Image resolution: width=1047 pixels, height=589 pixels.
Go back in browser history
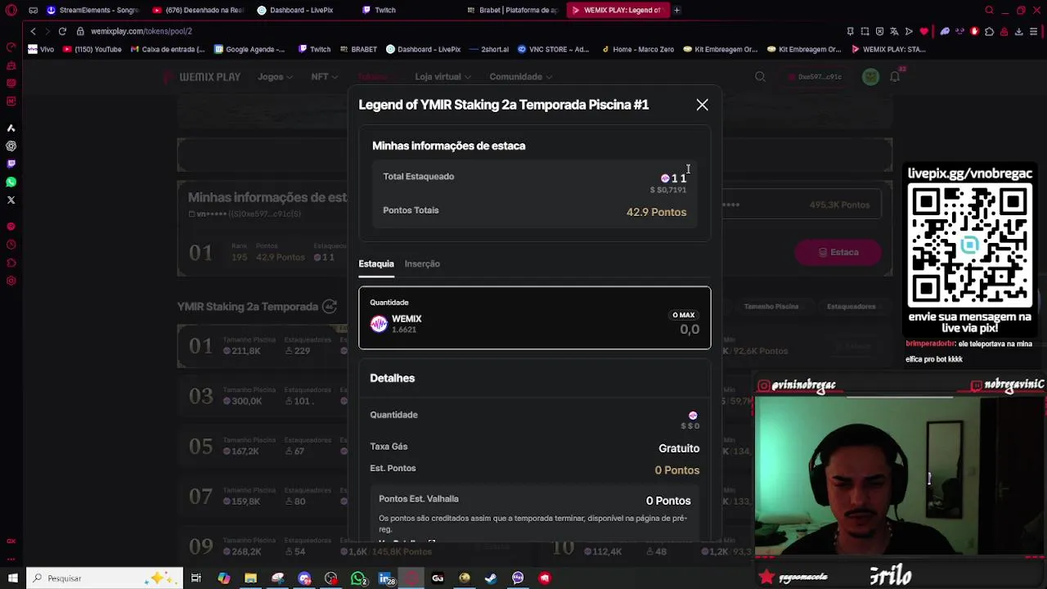[x=33, y=31]
